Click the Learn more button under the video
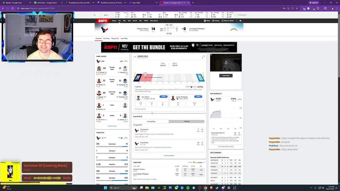The image size is (340, 191). click(x=226, y=76)
